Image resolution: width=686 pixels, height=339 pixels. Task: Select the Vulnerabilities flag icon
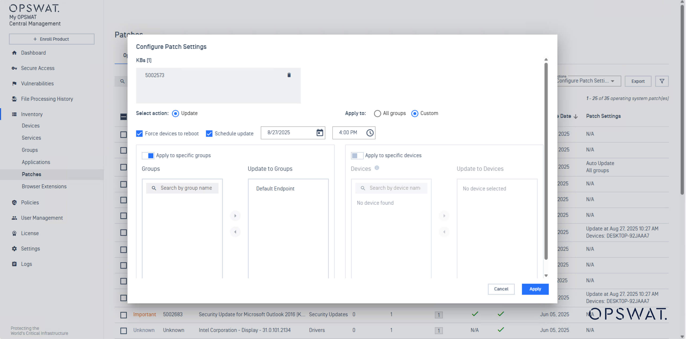[x=14, y=83]
